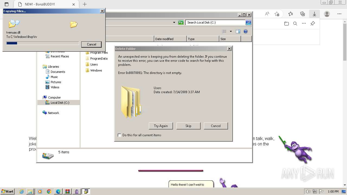This screenshot has height=195, width=347.
Task: Sort by Type column header
Action: 203,39
